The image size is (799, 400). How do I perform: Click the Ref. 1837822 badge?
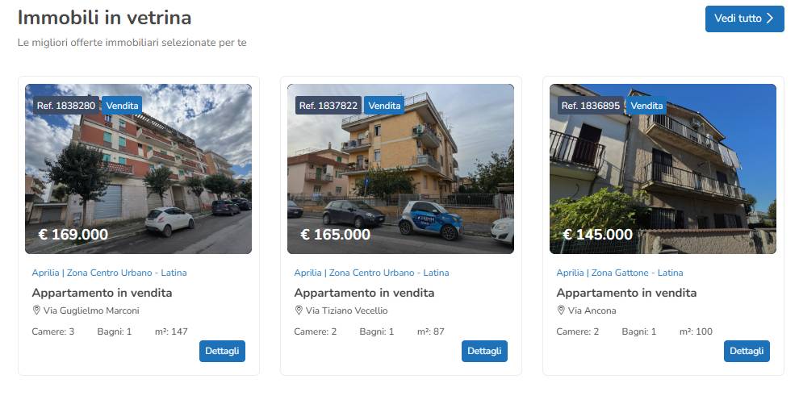[328, 106]
